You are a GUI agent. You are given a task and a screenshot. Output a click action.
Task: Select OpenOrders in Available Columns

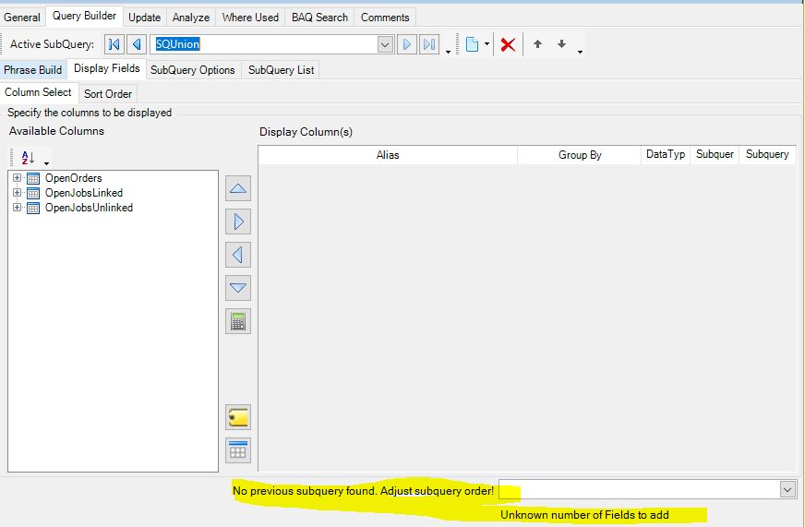[74, 178]
